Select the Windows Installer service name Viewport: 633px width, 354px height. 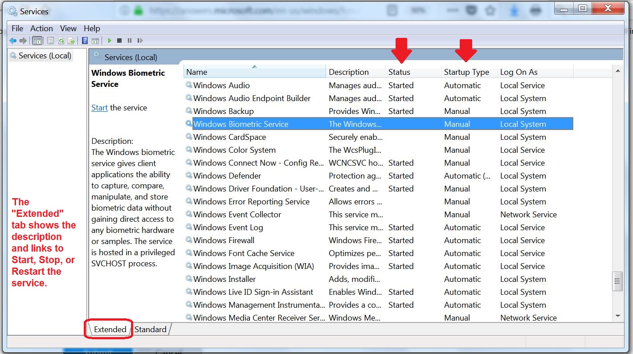tap(225, 279)
